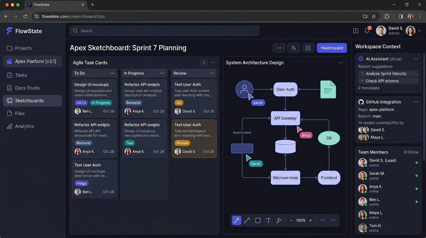Open the notifications bell
The image size is (426, 238).
[367, 31]
